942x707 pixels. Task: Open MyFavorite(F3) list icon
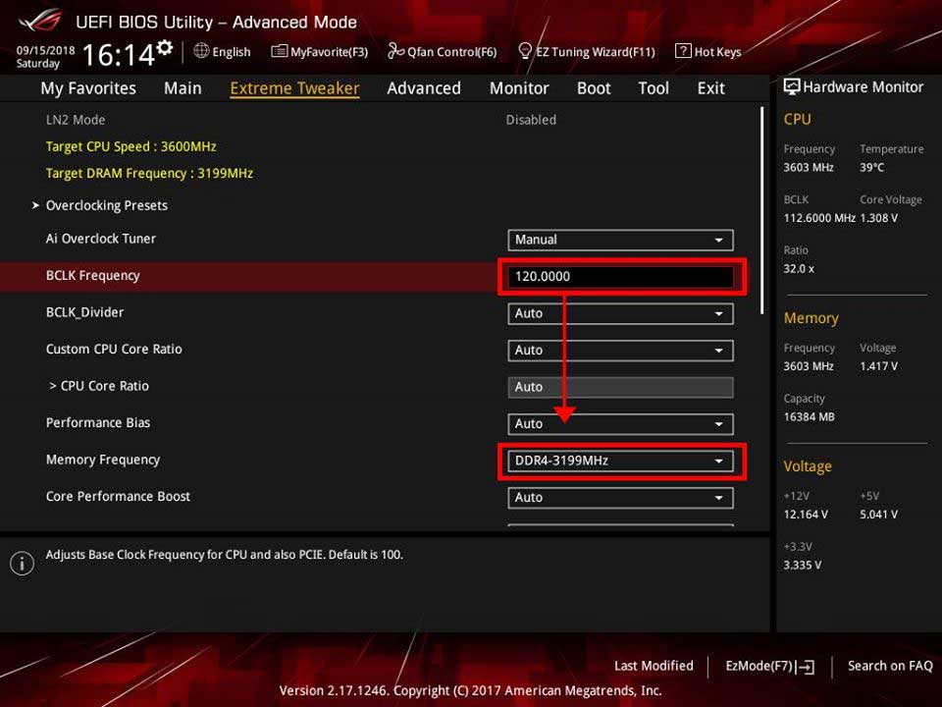click(279, 51)
